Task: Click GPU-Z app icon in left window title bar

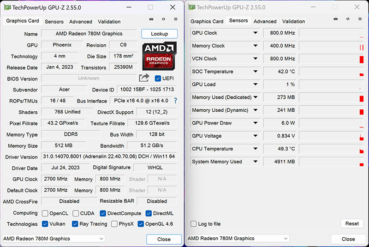Action: coord(7,7)
